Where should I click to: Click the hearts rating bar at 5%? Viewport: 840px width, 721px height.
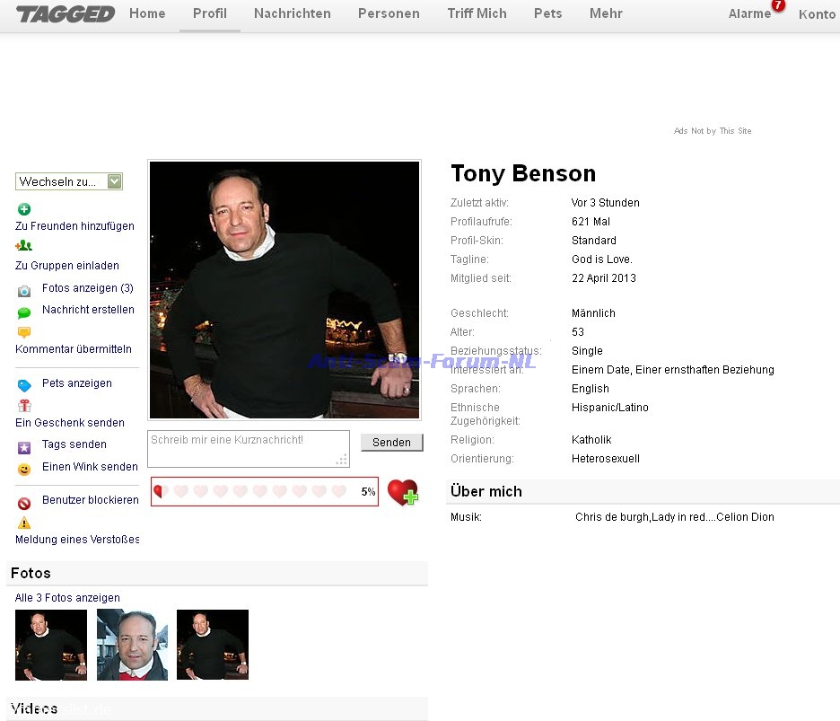(265, 491)
